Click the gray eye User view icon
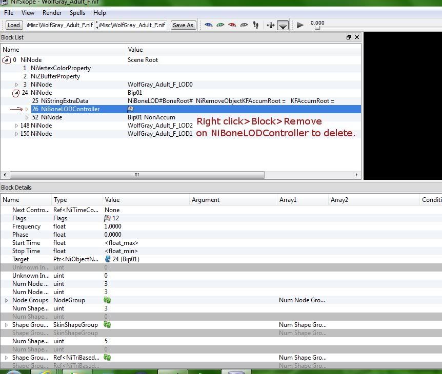The width and height of the screenshot is (442, 374). pos(244,25)
